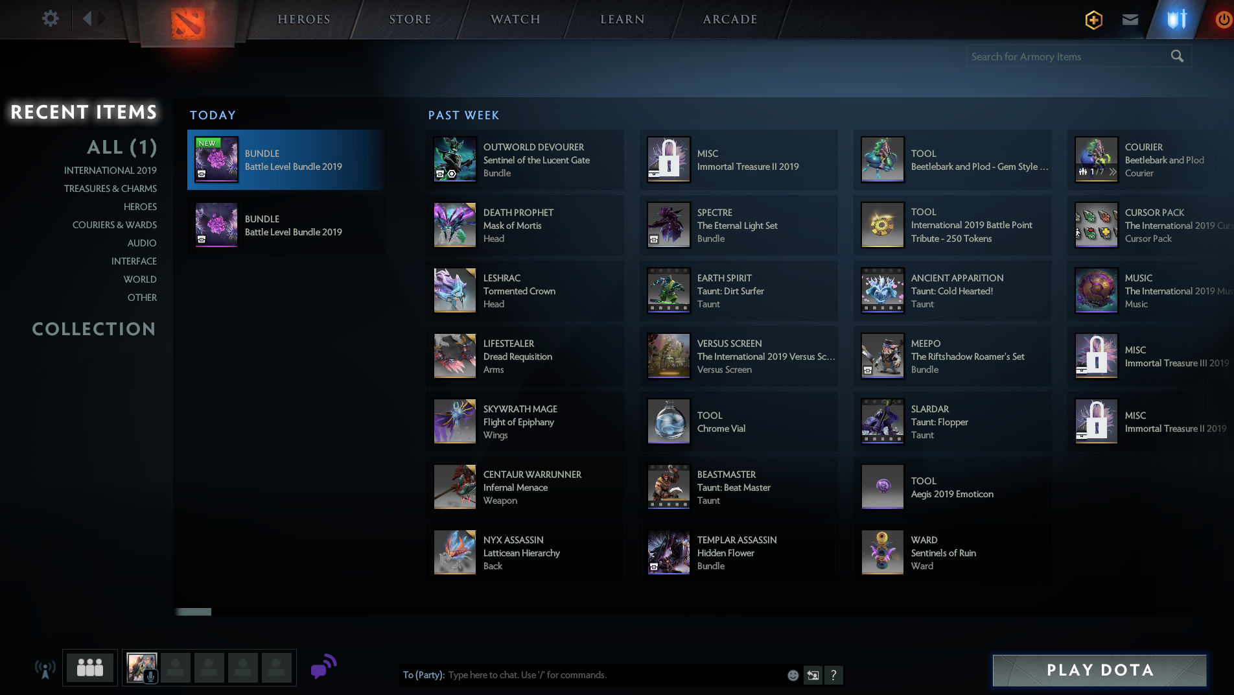Filter by Treasures & Charms

pyautogui.click(x=110, y=189)
